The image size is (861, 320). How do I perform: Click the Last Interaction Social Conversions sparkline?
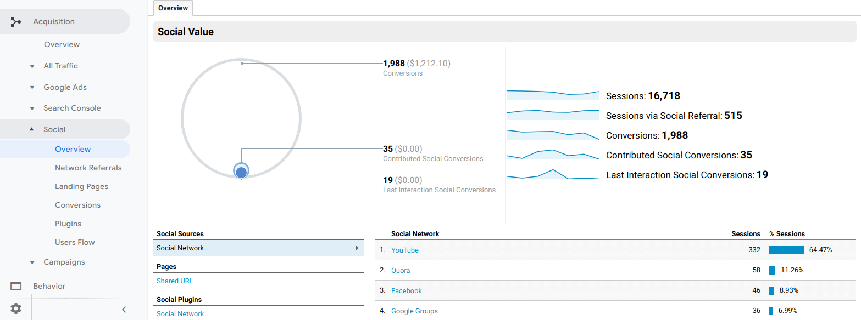click(553, 174)
